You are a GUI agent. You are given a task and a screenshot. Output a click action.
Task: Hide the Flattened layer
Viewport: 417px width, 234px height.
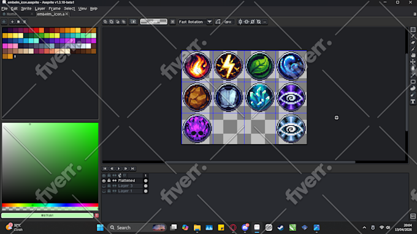point(104,180)
